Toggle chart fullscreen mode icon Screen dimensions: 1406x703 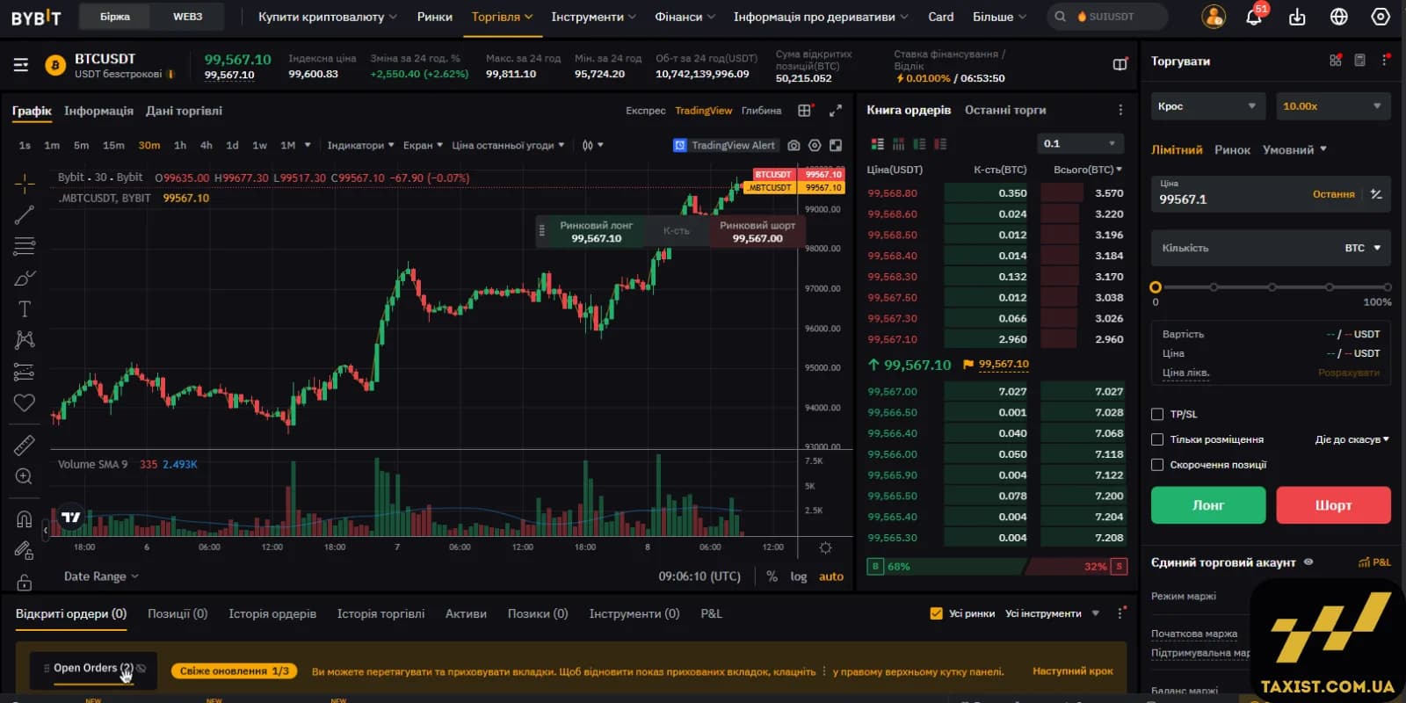[836, 146]
